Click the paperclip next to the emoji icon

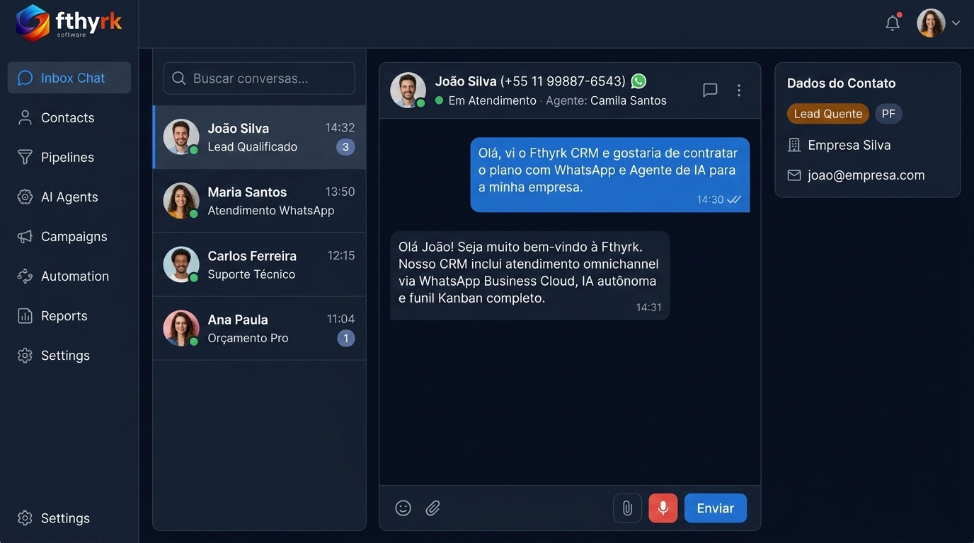coord(432,508)
